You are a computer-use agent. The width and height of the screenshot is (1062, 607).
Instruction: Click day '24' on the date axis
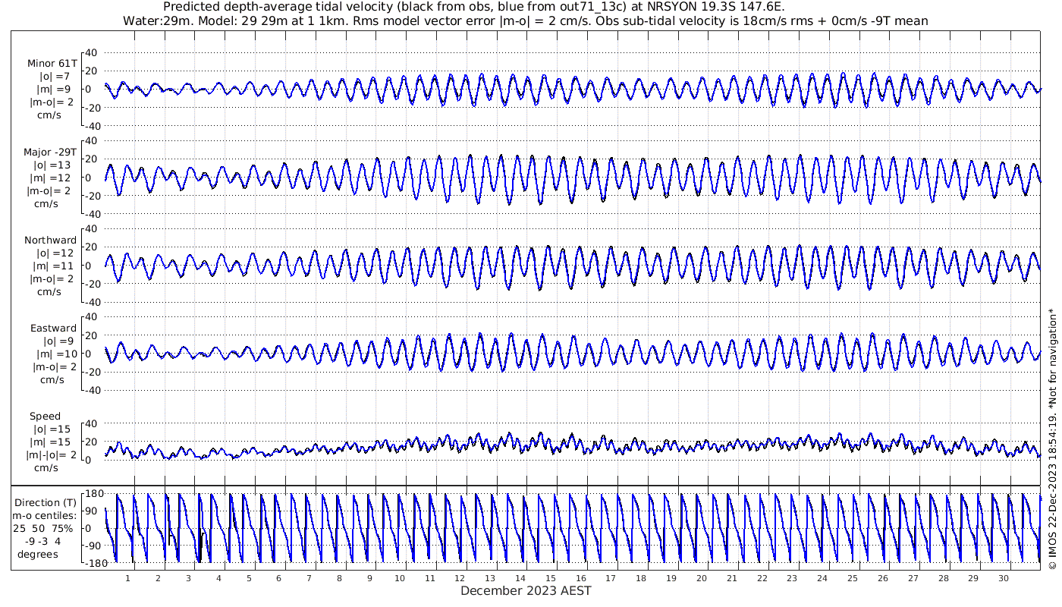(822, 578)
